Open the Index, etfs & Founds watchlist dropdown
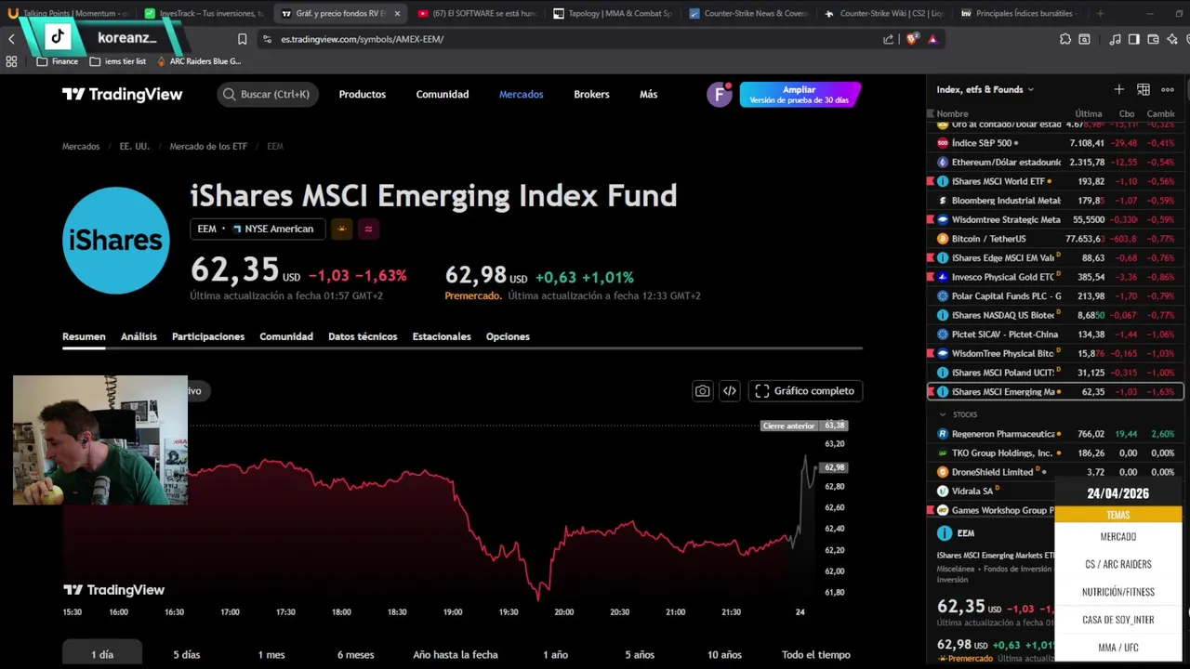The width and height of the screenshot is (1190, 669). pyautogui.click(x=985, y=89)
